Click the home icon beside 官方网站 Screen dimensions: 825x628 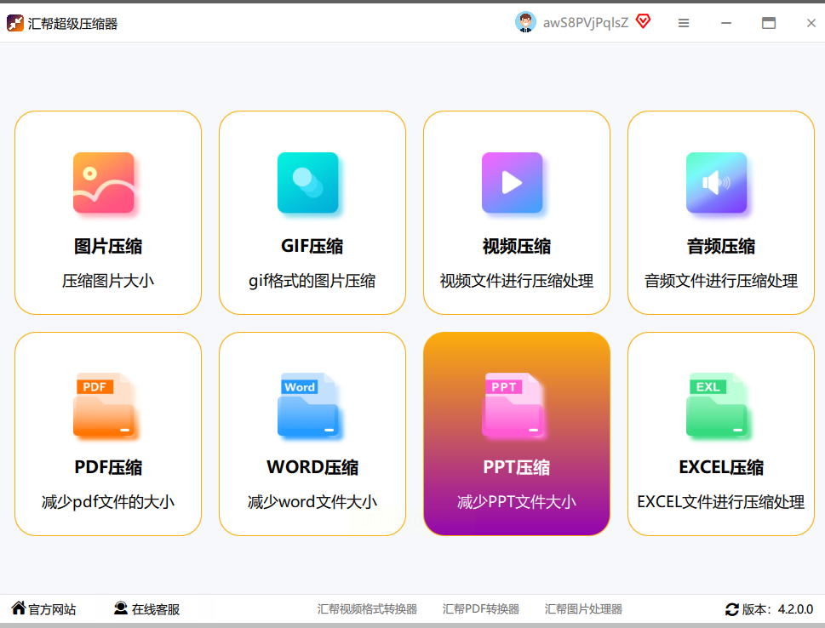click(x=19, y=608)
